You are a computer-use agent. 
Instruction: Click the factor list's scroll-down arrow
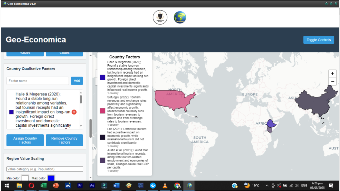pyautogui.click(x=81, y=127)
